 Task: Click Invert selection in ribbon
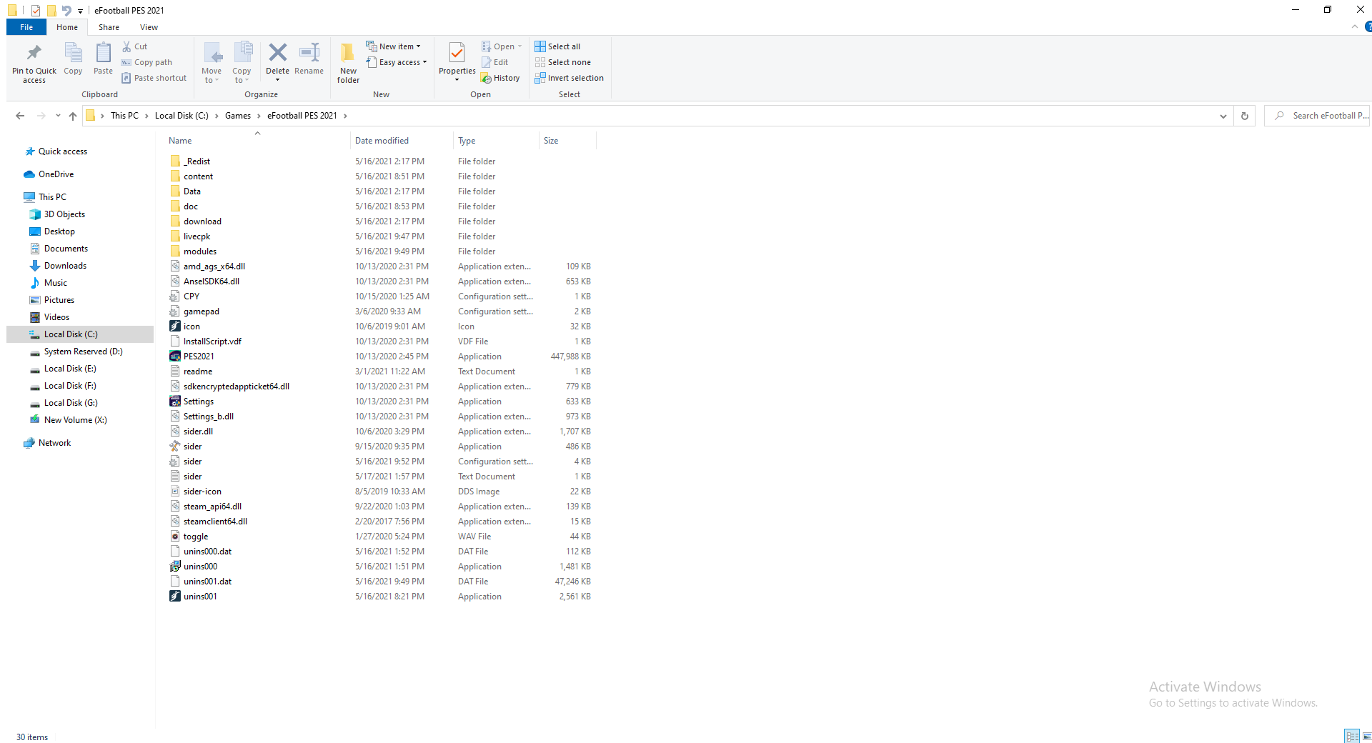569,78
